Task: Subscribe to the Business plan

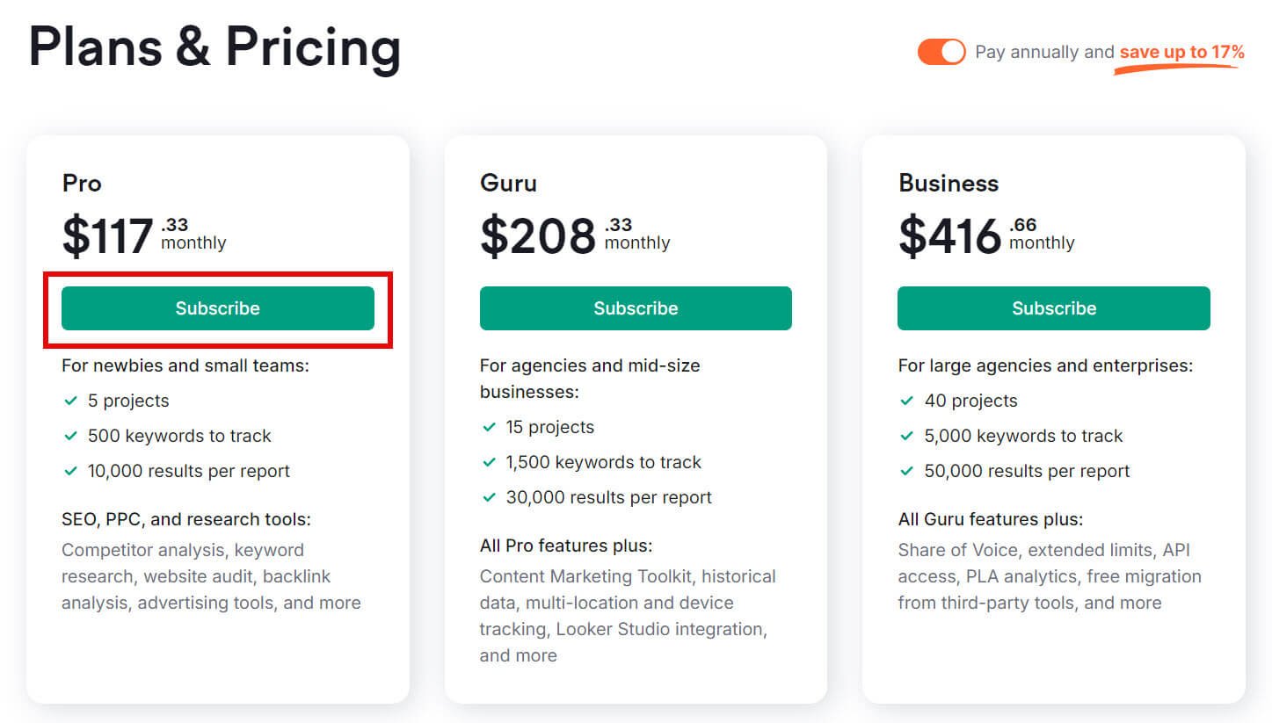Action: pyautogui.click(x=1053, y=308)
